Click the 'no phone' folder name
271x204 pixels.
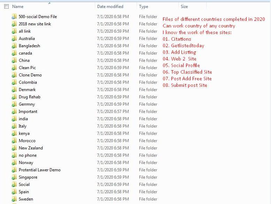[28, 155]
